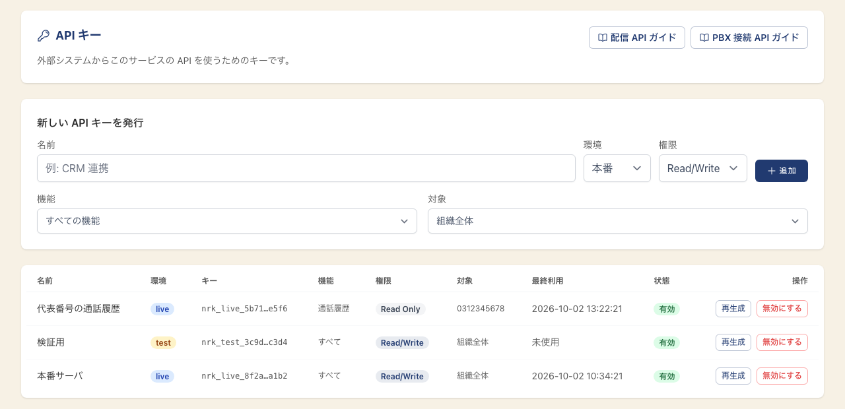Click the live badge in 代表番号の通話履歴 row
Image resolution: width=845 pixels, height=409 pixels.
pos(162,309)
